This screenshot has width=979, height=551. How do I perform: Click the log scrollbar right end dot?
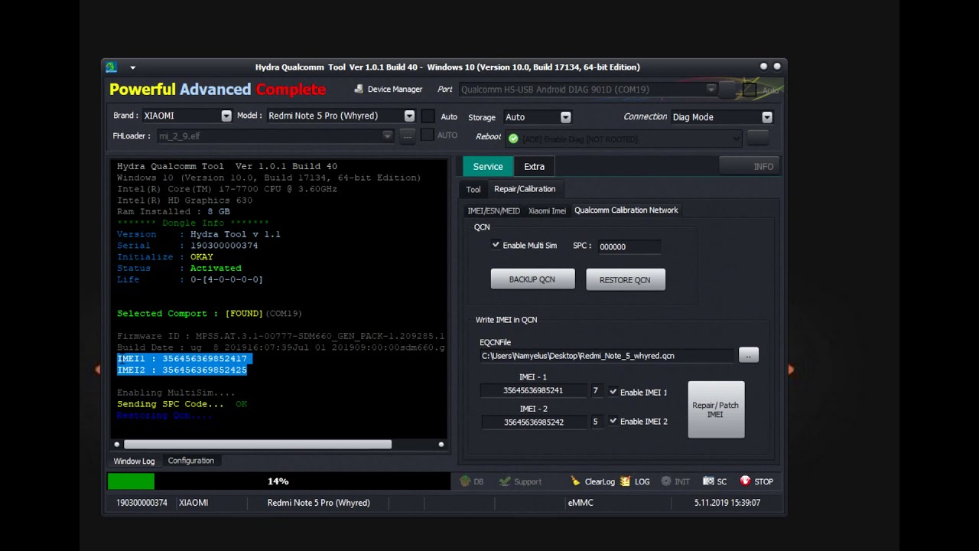coord(441,445)
